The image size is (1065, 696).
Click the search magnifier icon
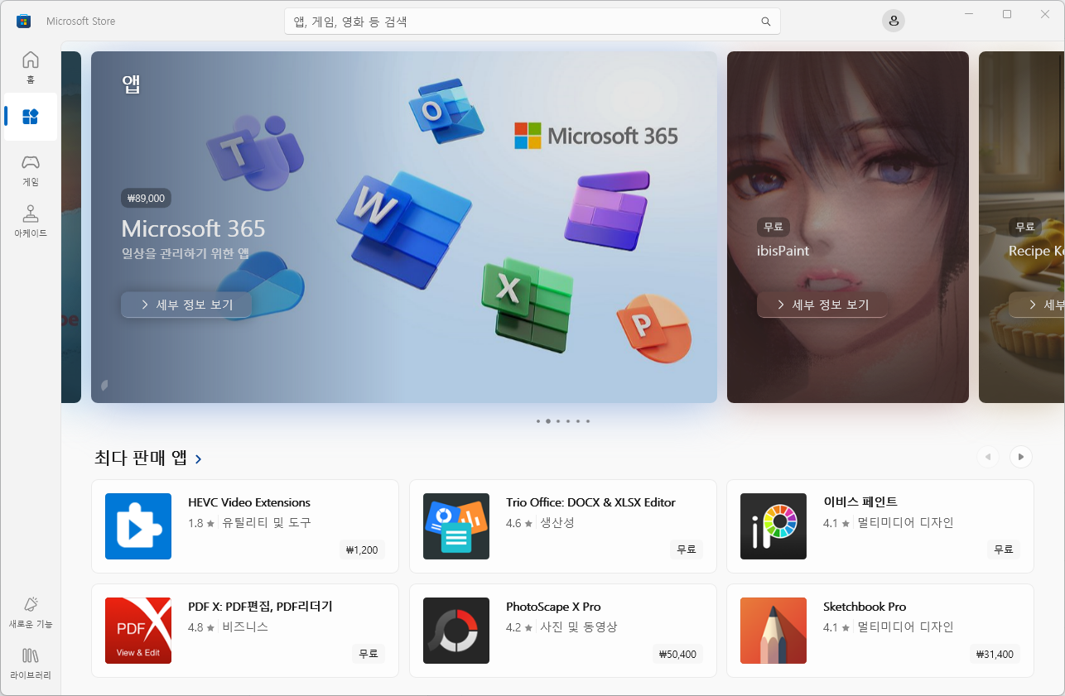point(766,22)
